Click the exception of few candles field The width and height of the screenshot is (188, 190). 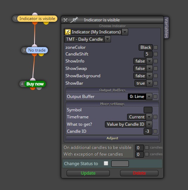tap(139, 155)
